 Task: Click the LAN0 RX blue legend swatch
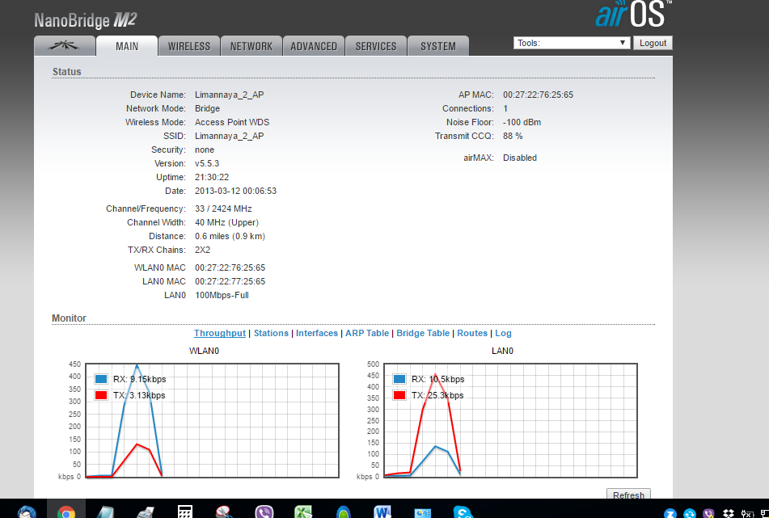399,379
